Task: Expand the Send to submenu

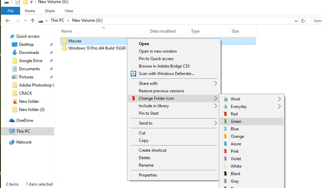Action: (x=215, y=123)
